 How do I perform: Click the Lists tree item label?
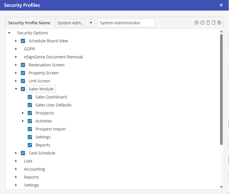28,161
